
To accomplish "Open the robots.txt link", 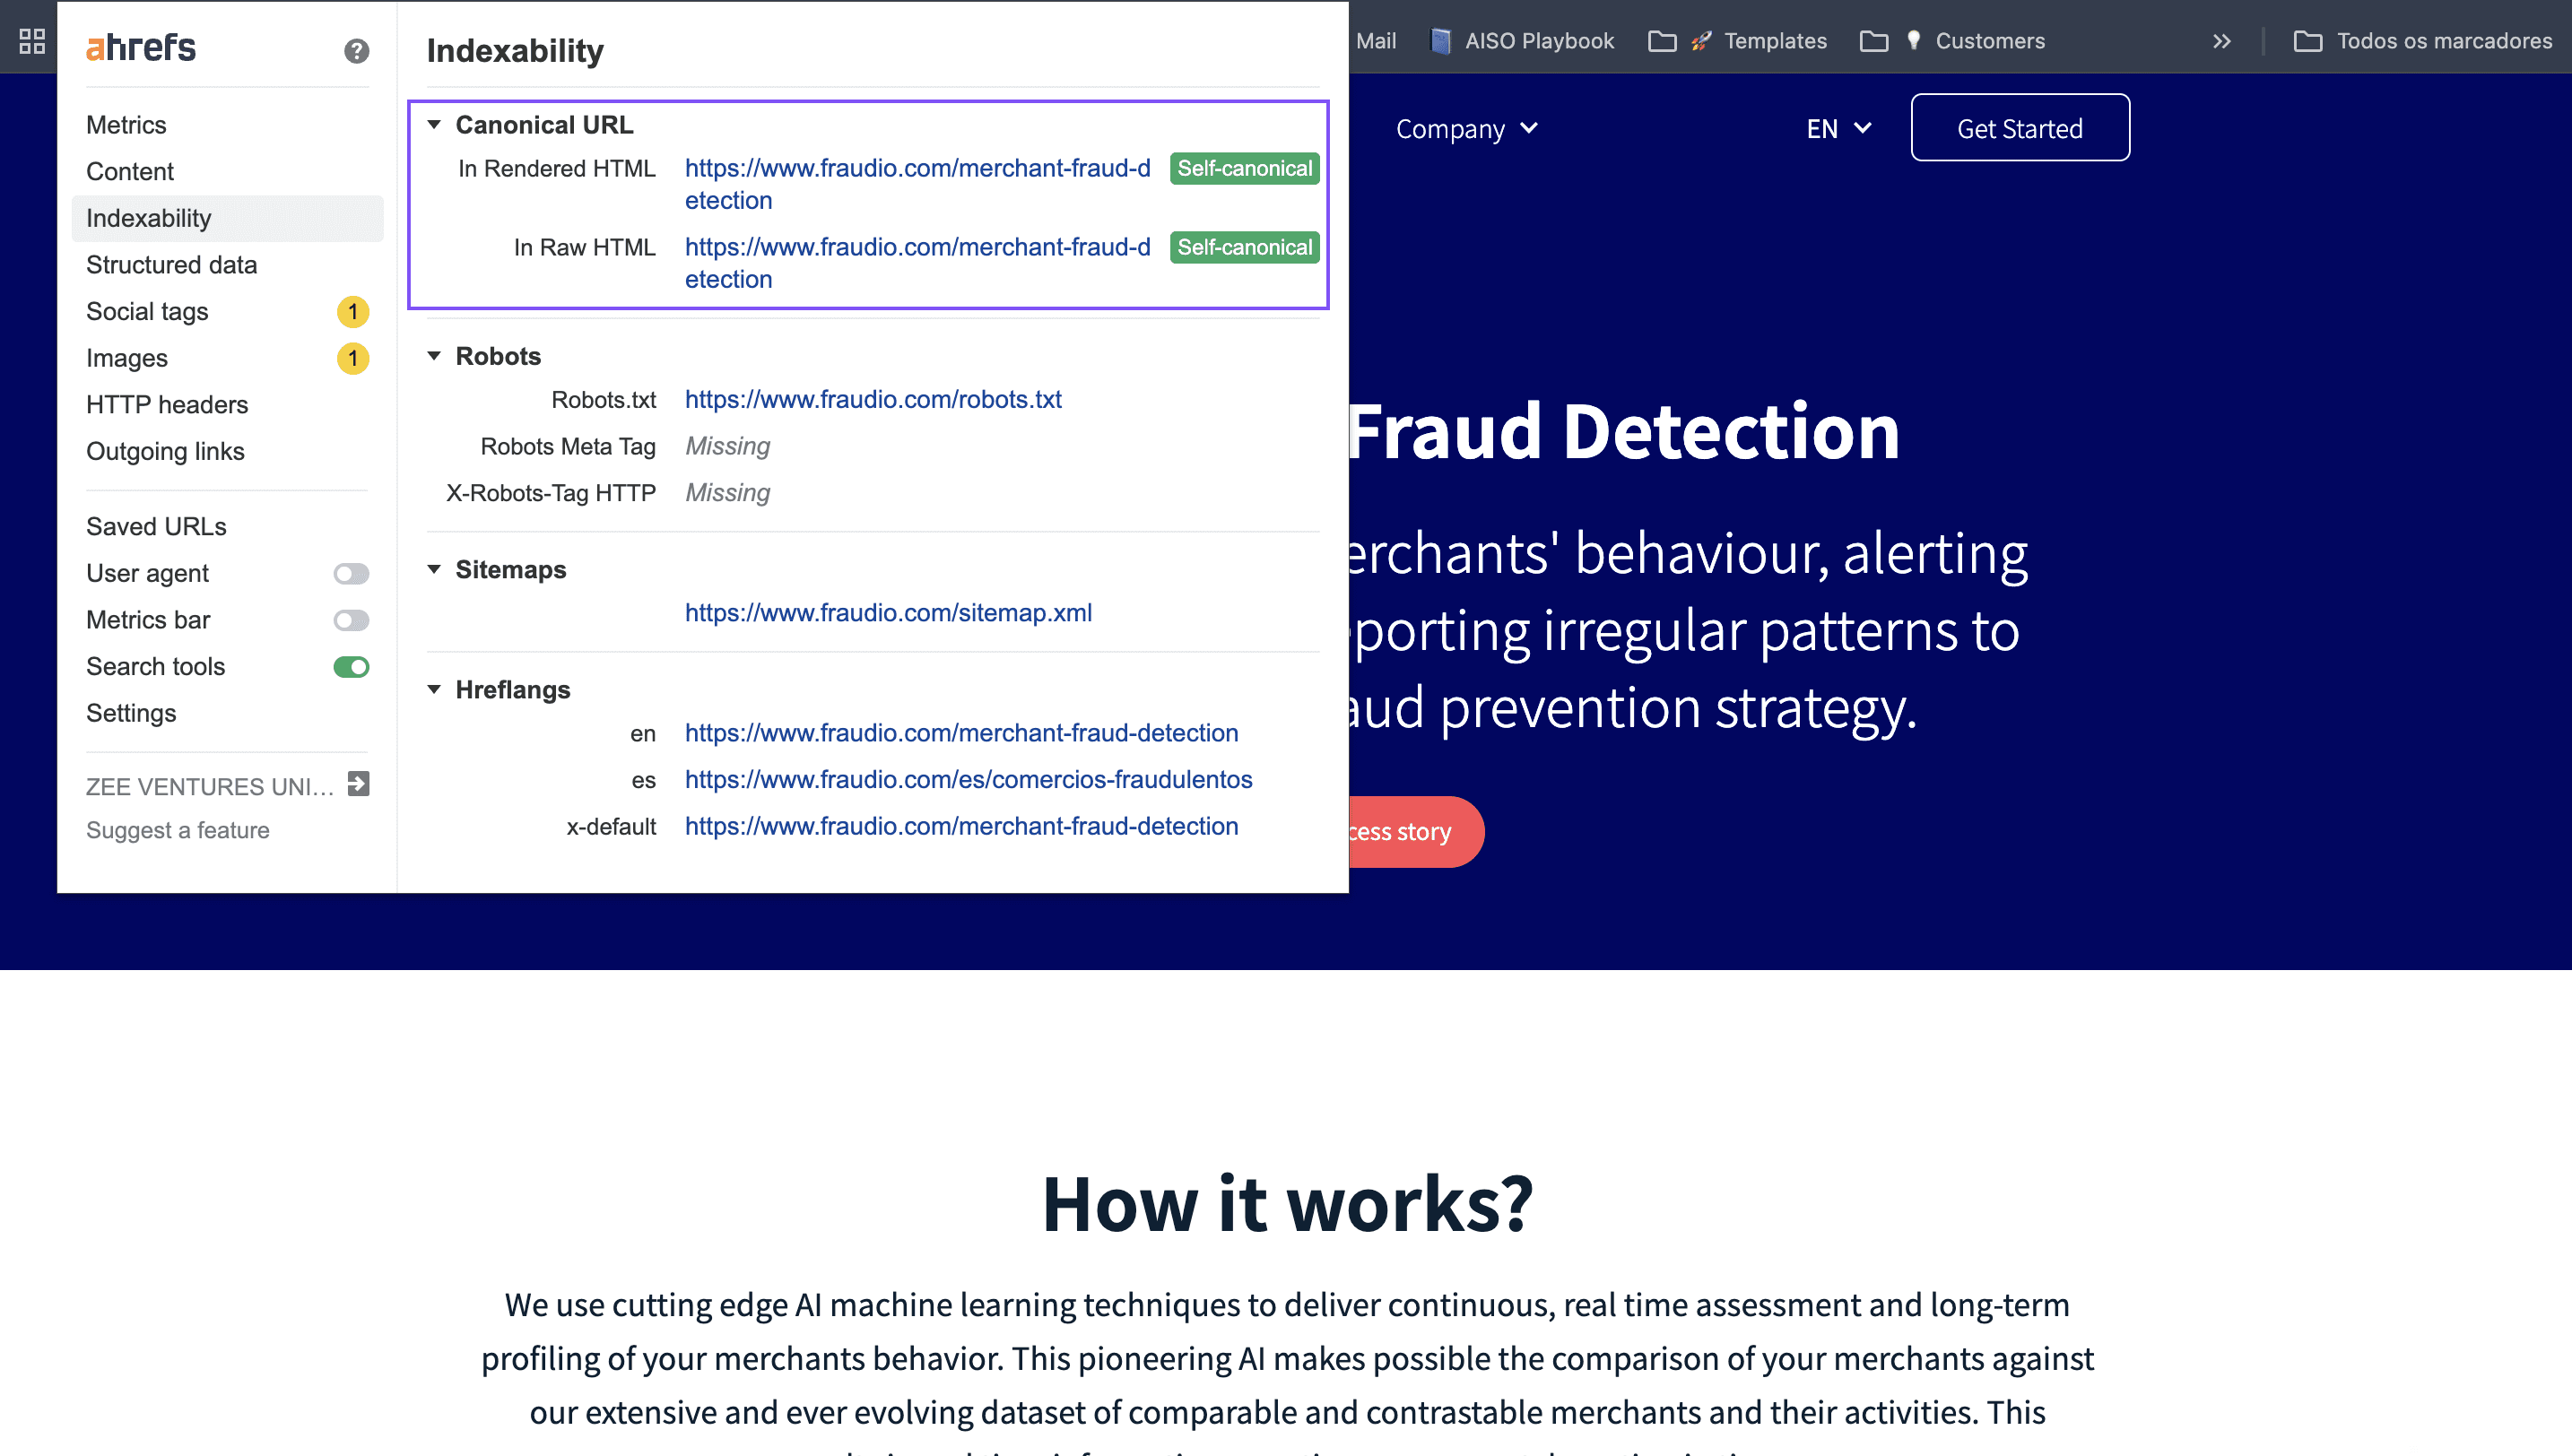I will pyautogui.click(x=873, y=400).
